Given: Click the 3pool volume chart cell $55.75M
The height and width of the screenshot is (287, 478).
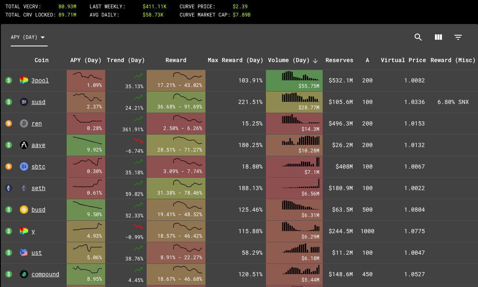Looking at the screenshot, I should [294, 80].
